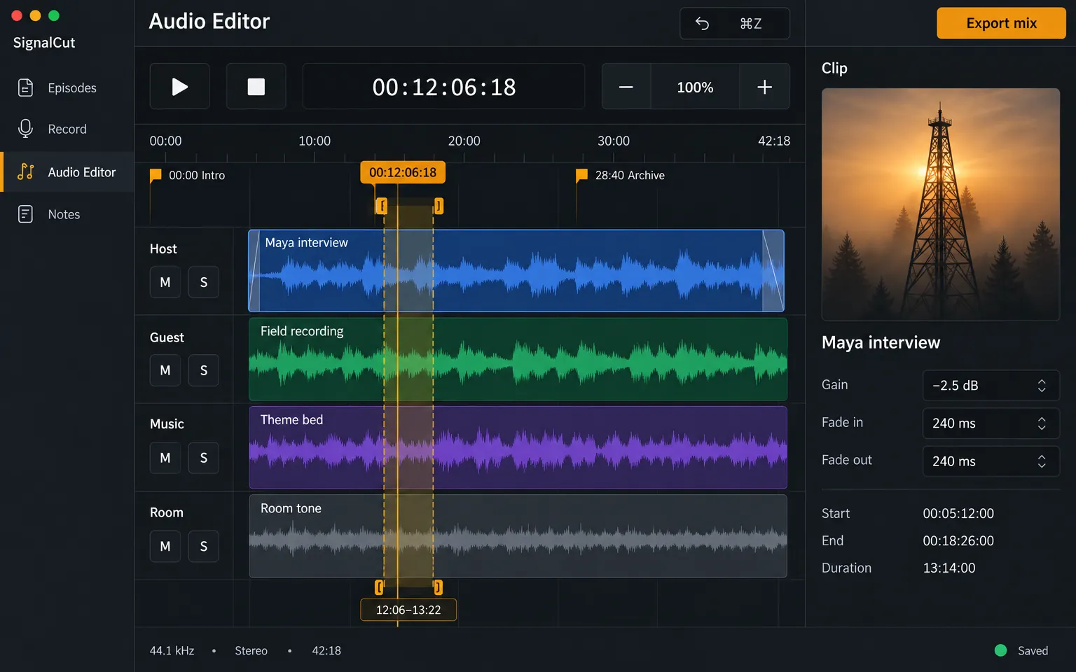Click the playhead label 00:12:06:18

(x=403, y=172)
